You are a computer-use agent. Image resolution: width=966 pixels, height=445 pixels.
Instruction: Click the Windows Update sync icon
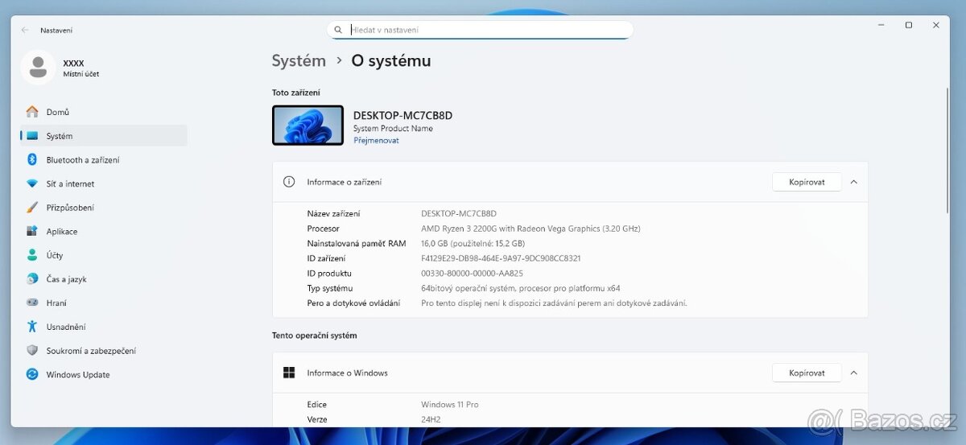click(32, 374)
